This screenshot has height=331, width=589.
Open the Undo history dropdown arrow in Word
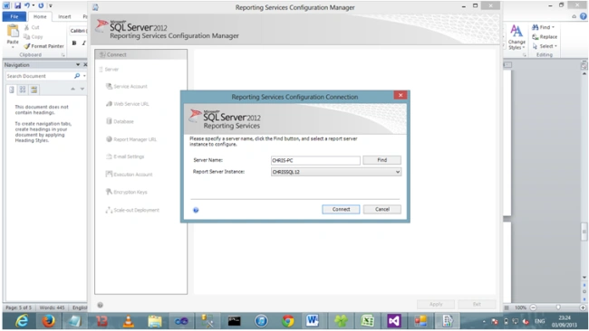[x=33, y=5]
